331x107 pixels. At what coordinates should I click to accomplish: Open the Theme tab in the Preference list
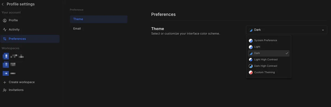tap(98, 19)
